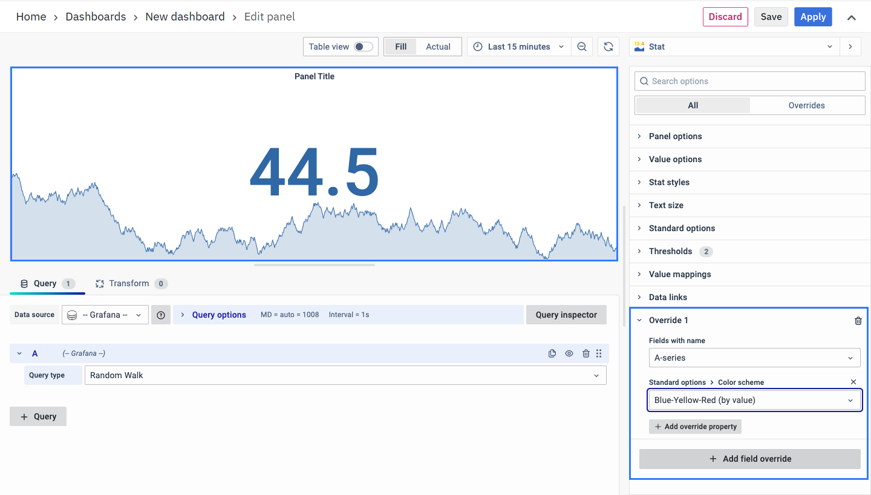Click the refresh dashboard icon
This screenshot has height=495, width=871.
coord(608,47)
